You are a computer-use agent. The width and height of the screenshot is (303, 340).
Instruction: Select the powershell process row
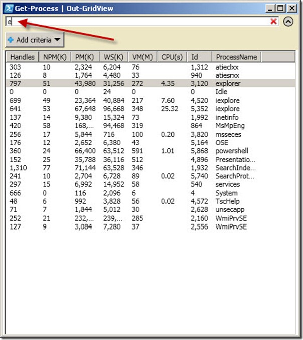coord(150,151)
